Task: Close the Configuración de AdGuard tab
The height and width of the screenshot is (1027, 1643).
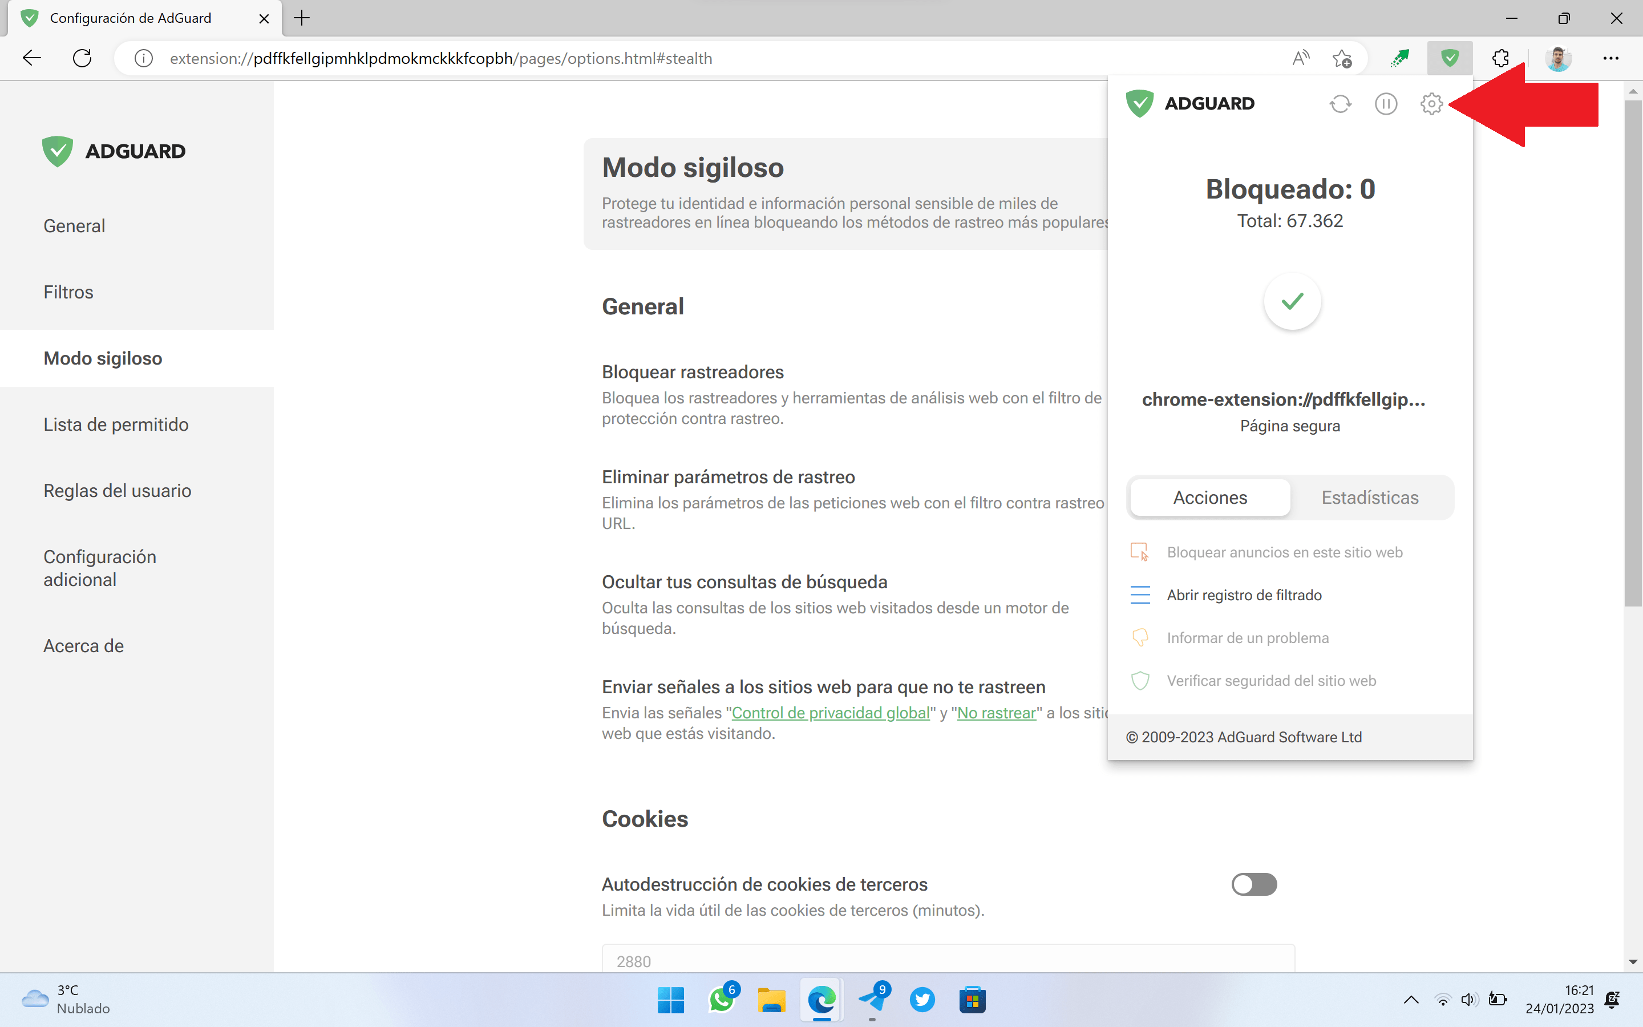Action: (x=264, y=18)
